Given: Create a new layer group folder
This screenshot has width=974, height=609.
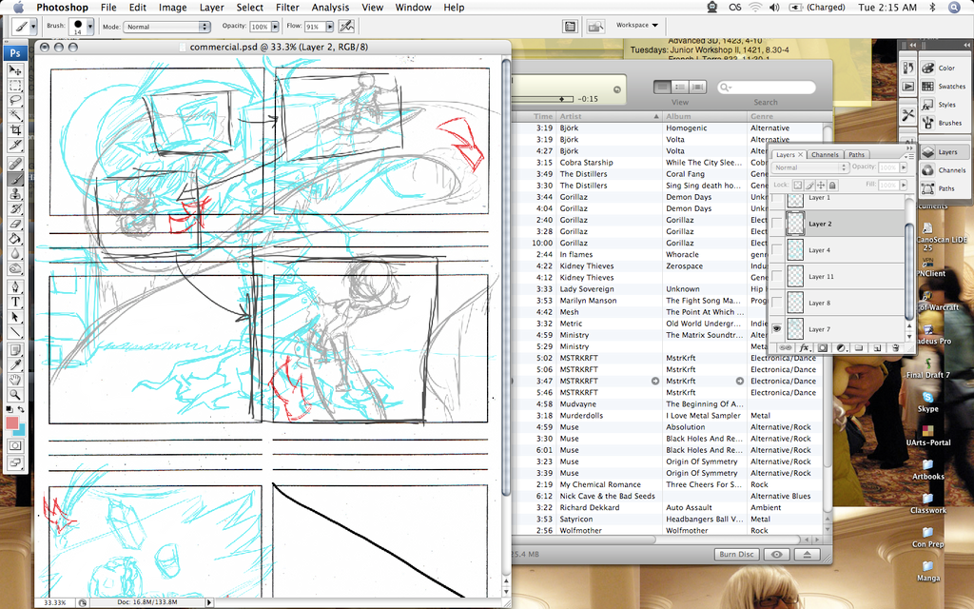Looking at the screenshot, I should pyautogui.click(x=859, y=348).
